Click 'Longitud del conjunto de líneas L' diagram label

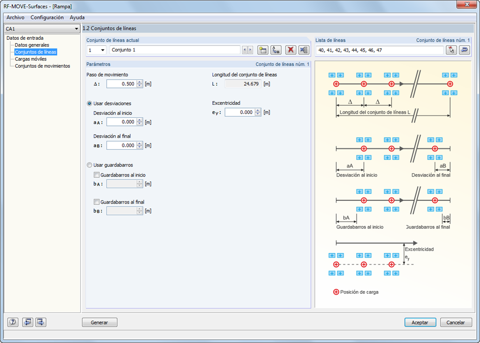click(x=375, y=112)
